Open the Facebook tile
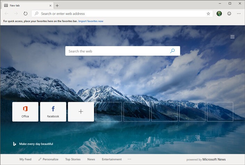This screenshot has width=245, height=165. [53, 112]
